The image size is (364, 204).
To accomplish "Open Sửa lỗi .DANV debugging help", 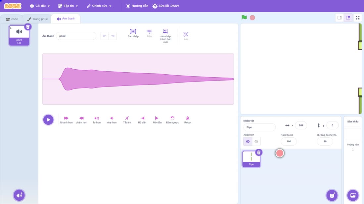I will [x=166, y=6].
